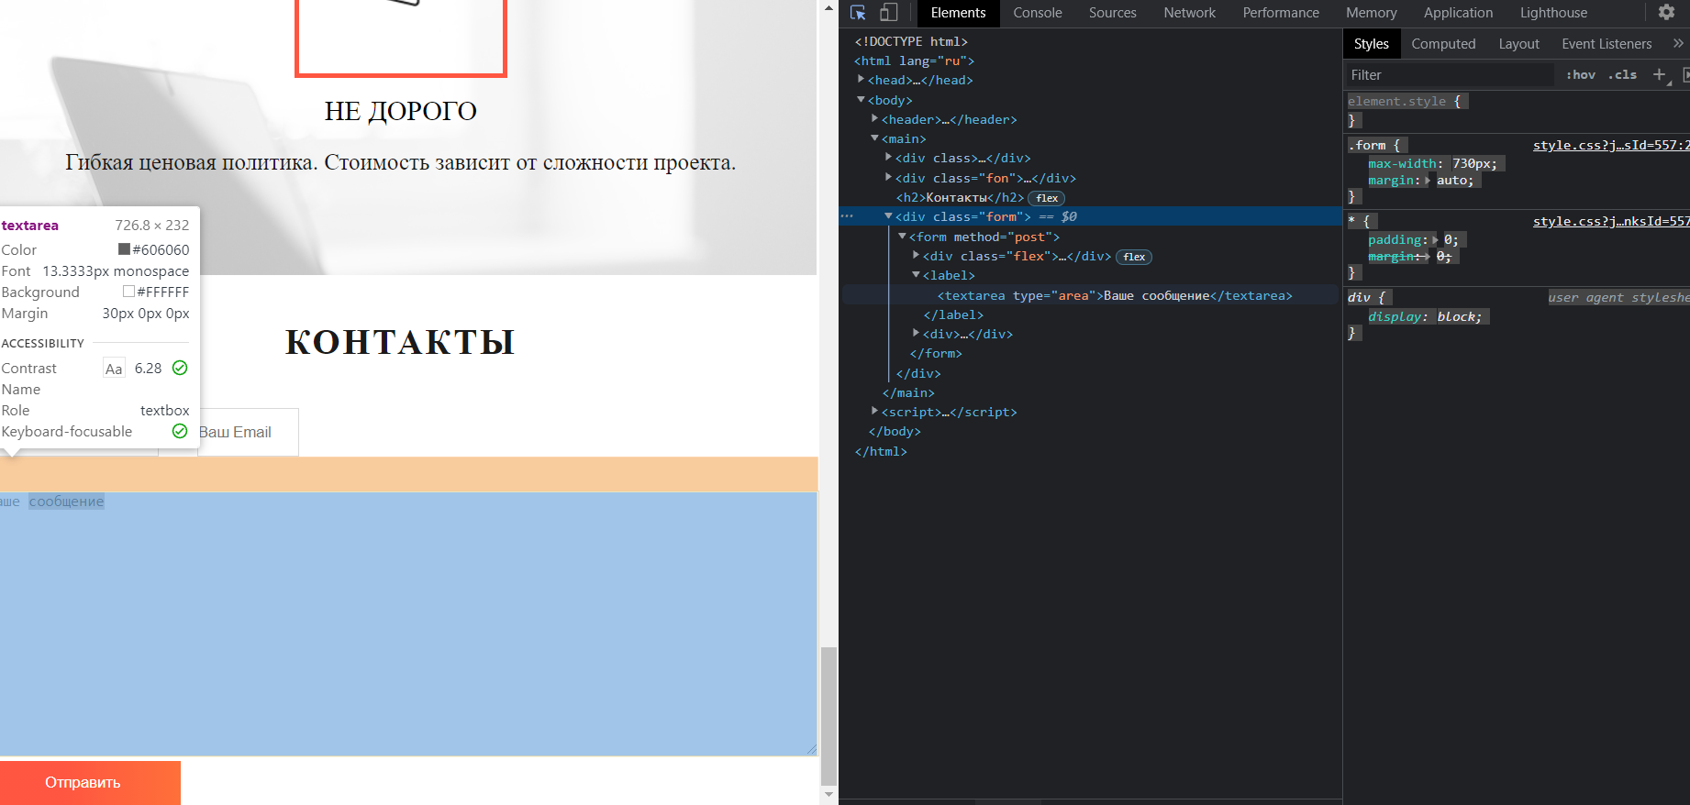Expand padding shorthand in * rule

tap(1435, 240)
